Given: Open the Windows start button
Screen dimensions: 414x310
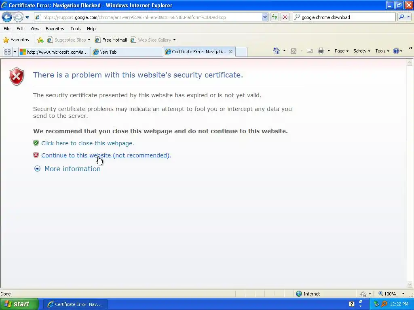Looking at the screenshot, I should 19,304.
